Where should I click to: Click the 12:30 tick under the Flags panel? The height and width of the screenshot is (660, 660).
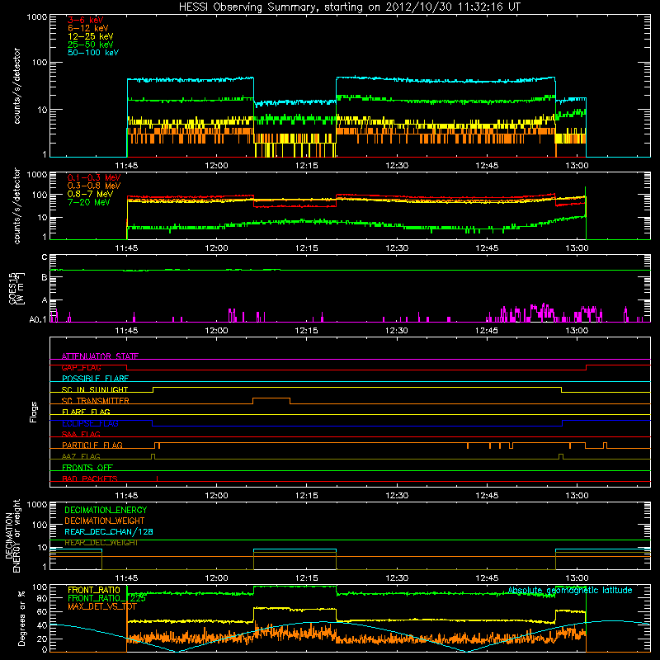[x=397, y=496]
